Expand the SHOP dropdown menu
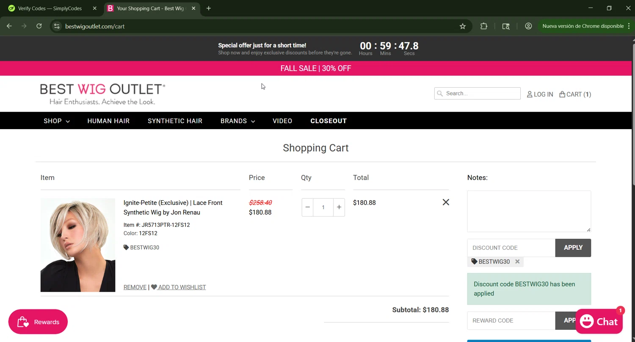Image resolution: width=635 pixels, height=342 pixels. coord(57,121)
